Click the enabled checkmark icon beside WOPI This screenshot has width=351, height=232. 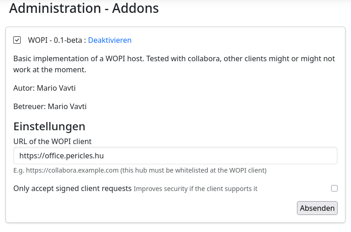(17, 40)
